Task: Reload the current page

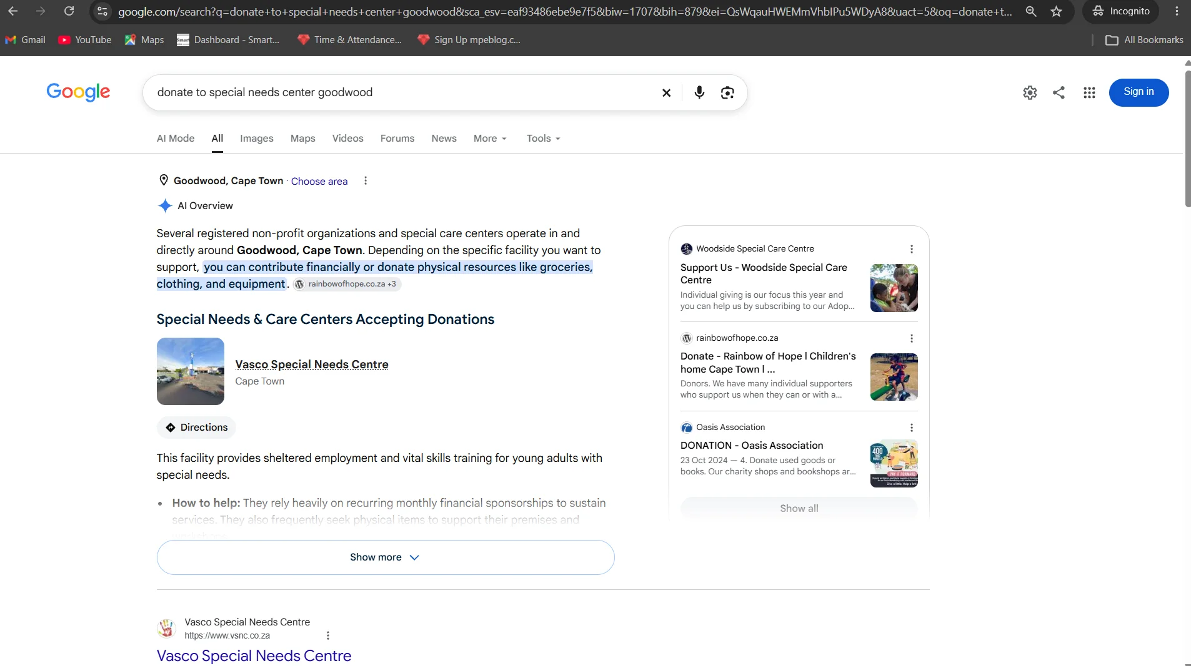Action: pos(69,11)
